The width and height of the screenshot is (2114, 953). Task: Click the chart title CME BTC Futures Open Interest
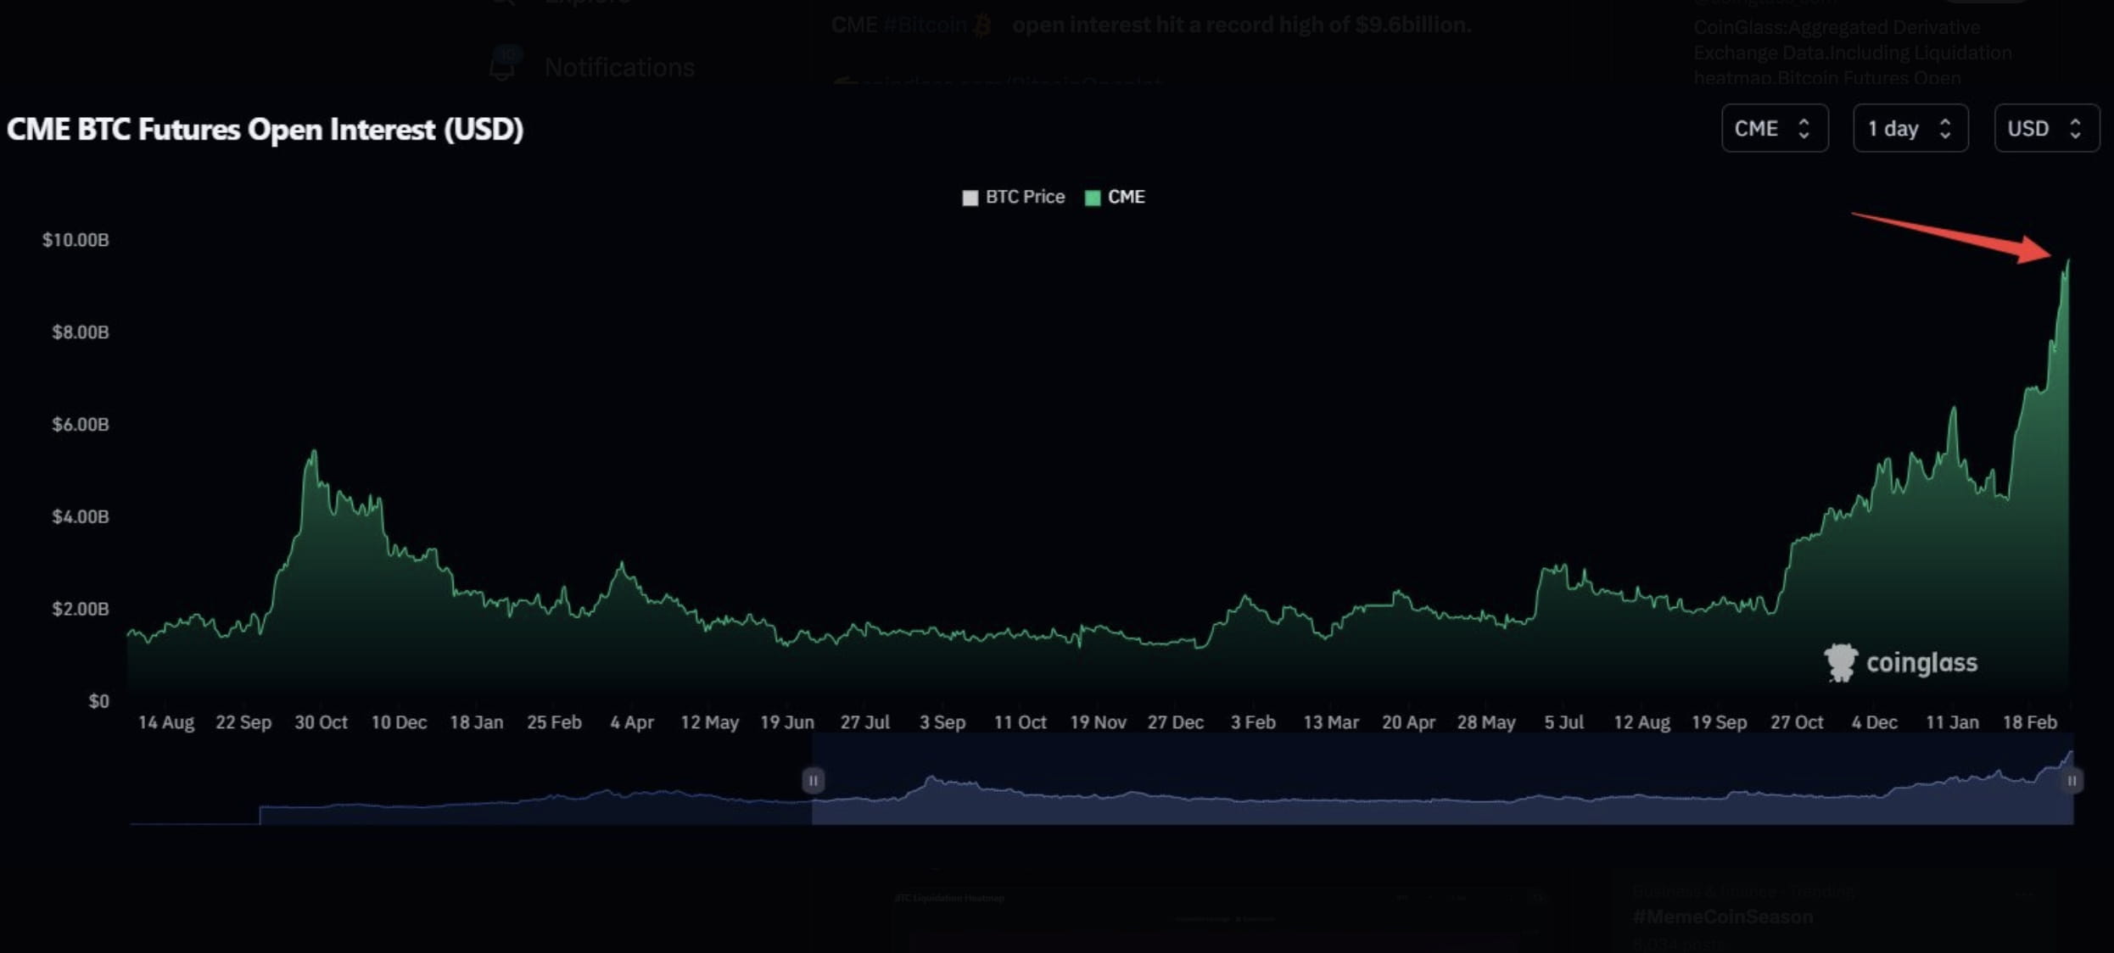click(265, 129)
